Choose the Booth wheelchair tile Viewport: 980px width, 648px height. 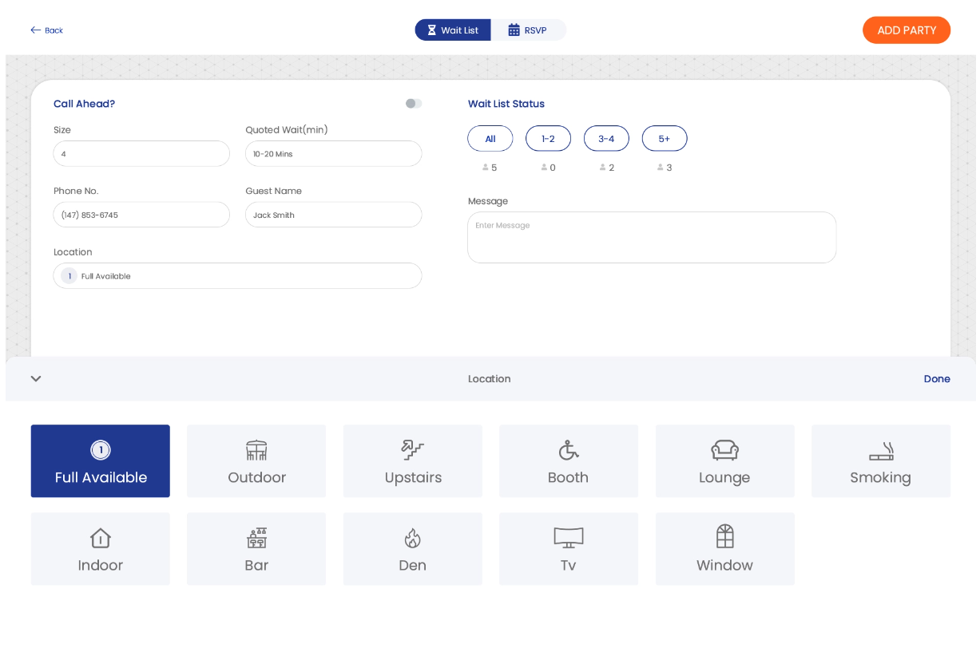(x=569, y=461)
